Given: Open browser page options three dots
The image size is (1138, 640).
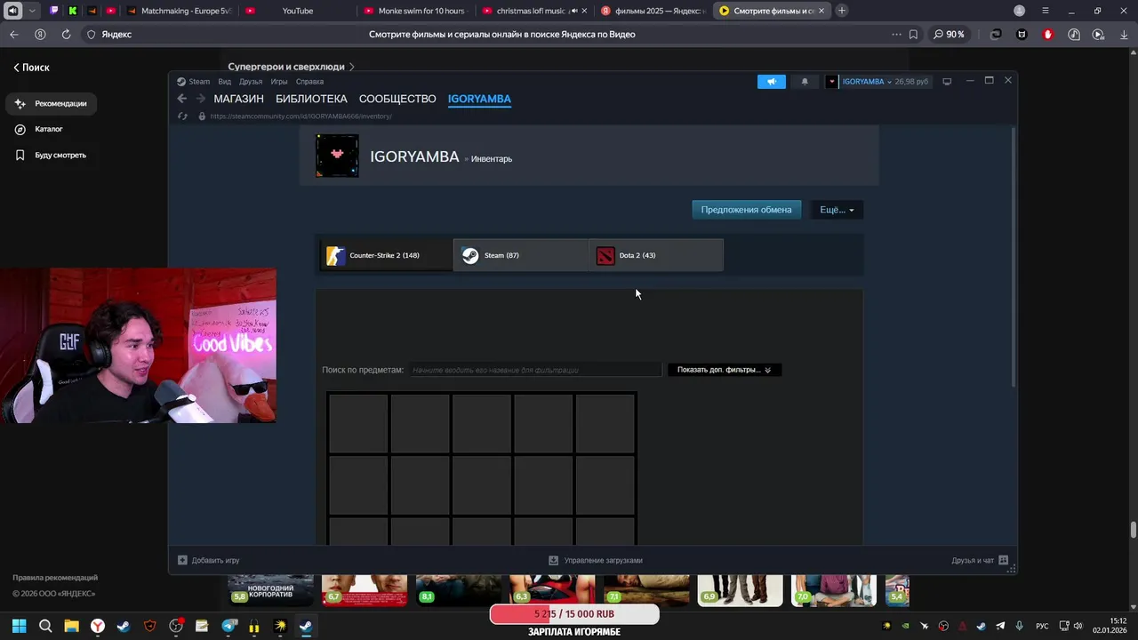Looking at the screenshot, I should coord(896,35).
